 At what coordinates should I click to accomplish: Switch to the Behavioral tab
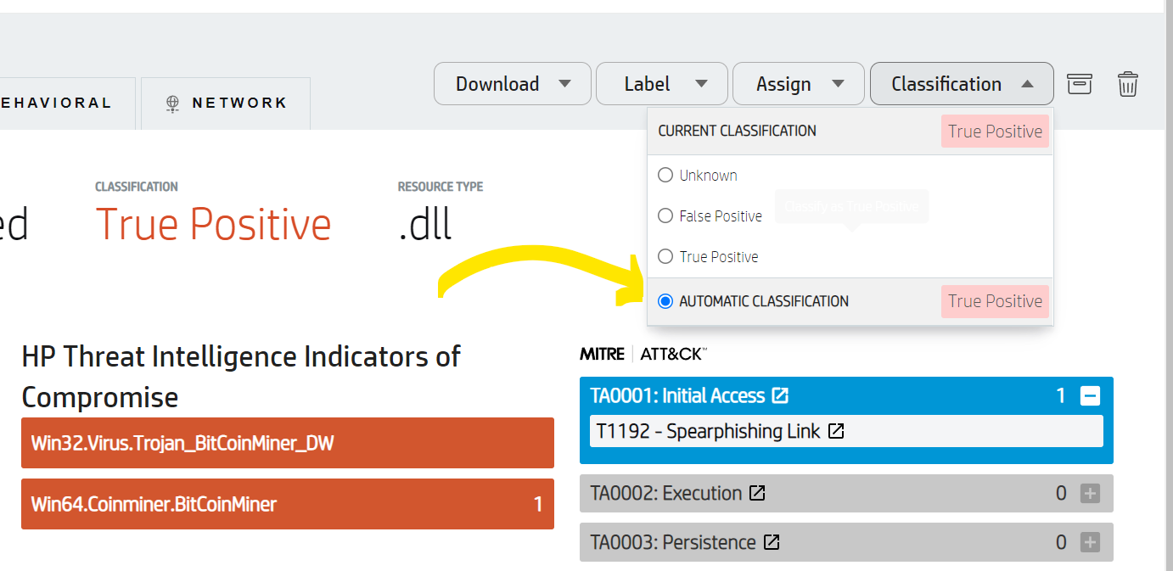click(55, 102)
